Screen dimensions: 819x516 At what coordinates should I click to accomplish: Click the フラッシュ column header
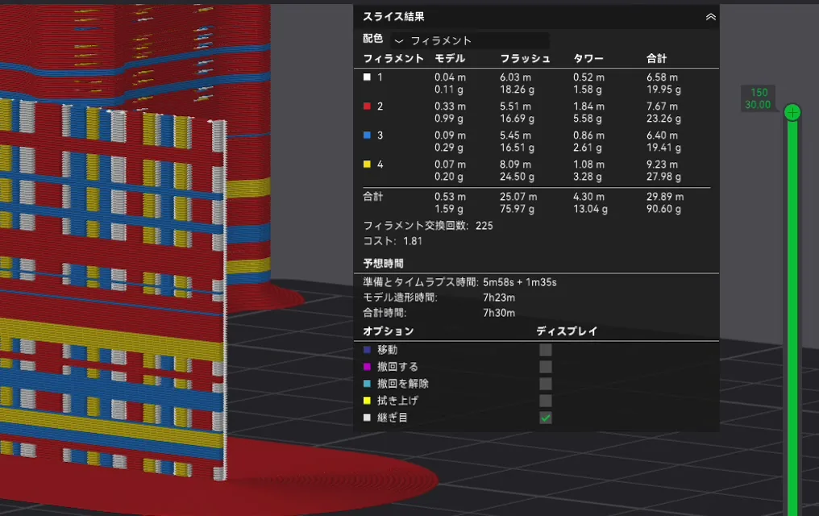click(x=525, y=59)
